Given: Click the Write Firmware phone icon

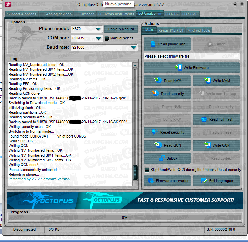Looking at the screenshot, I should [x=178, y=68].
